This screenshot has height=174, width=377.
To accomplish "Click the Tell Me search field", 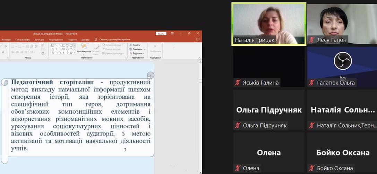I will click(x=115, y=40).
